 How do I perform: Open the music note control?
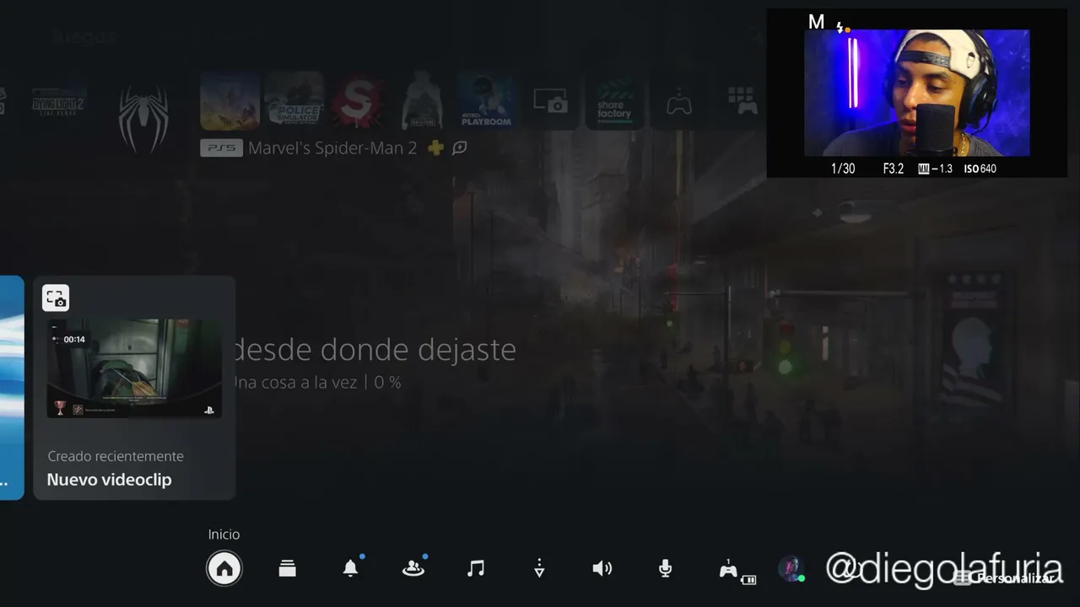(476, 569)
